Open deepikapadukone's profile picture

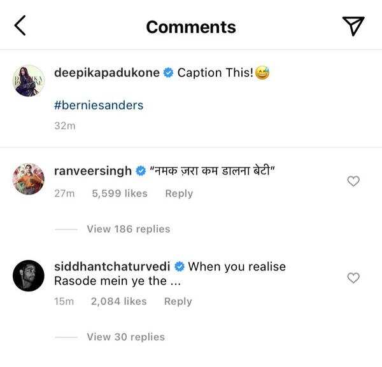29,81
